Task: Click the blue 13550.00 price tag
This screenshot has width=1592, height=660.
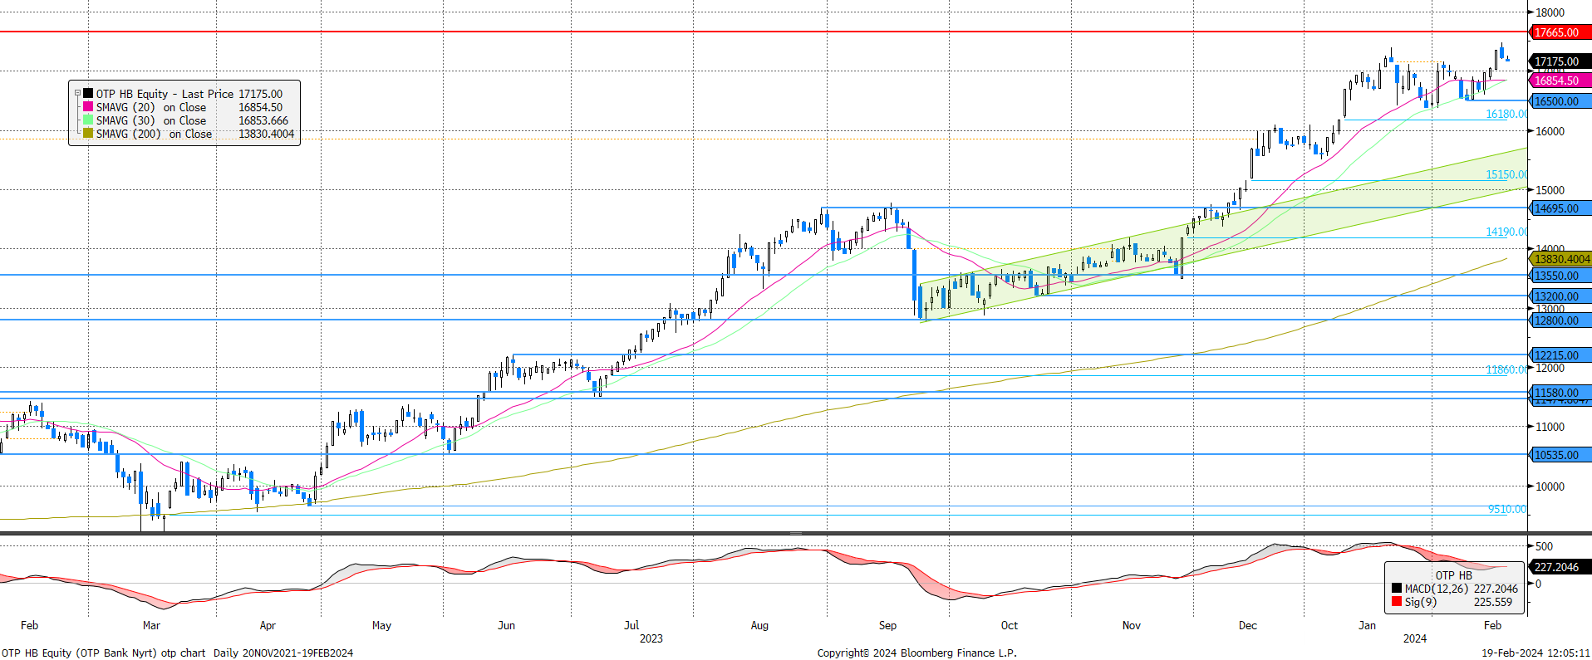Action: (1560, 276)
